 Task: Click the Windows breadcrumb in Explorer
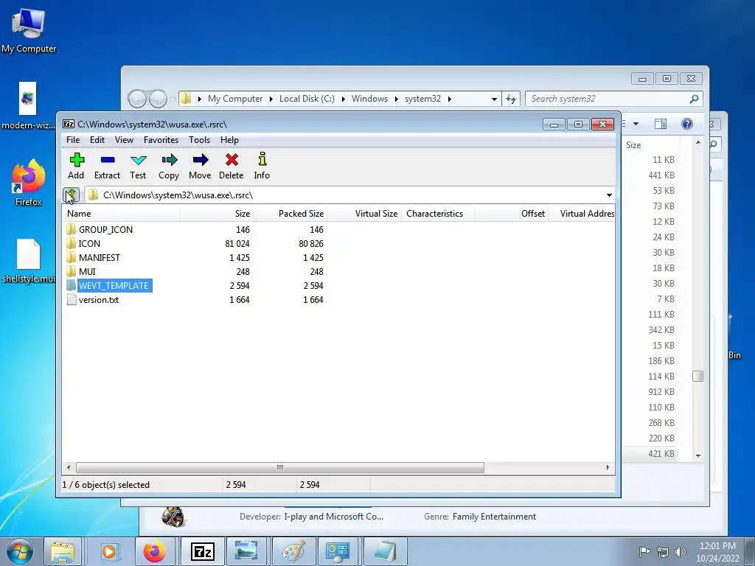pos(369,99)
